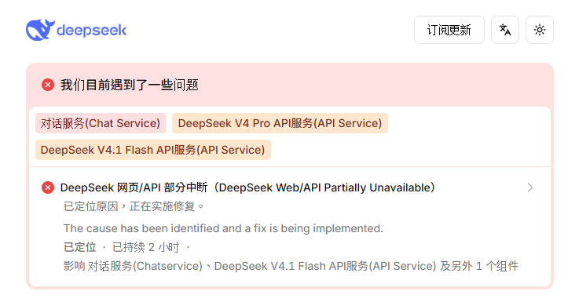Image resolution: width=568 pixels, height=302 pixels.
Task: Click the red error icon beside 我们目前遇到了一些问题
Action: [x=48, y=85]
